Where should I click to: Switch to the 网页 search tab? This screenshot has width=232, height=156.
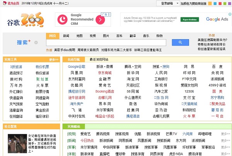pos(53,36)
